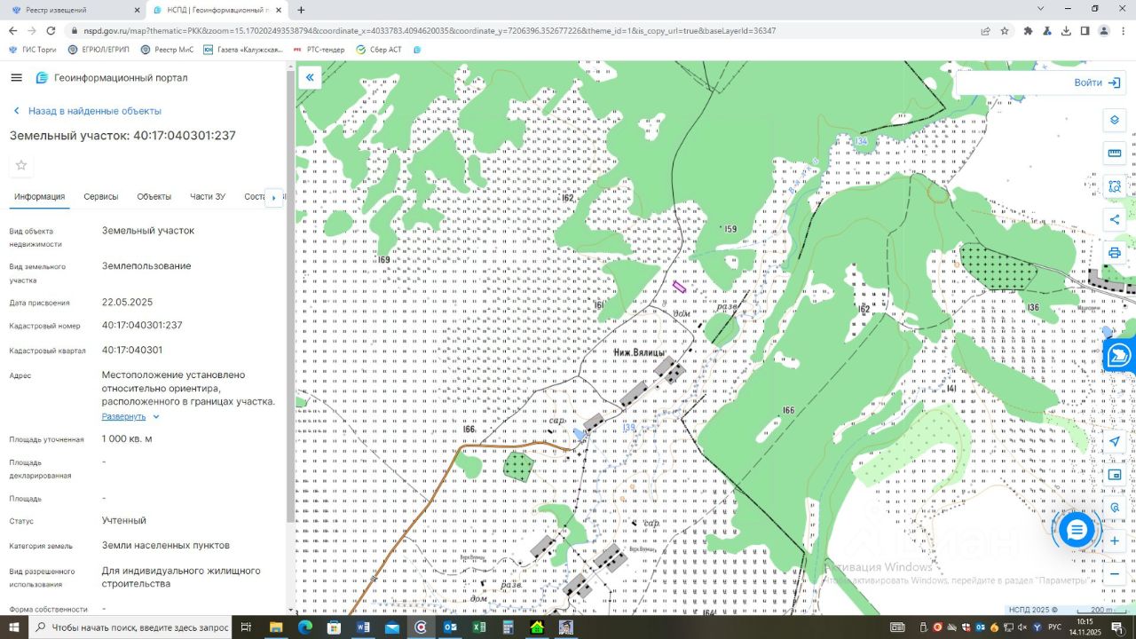Viewport: 1136px width, 639px height.
Task: Open the map layers button
Action: (1115, 121)
